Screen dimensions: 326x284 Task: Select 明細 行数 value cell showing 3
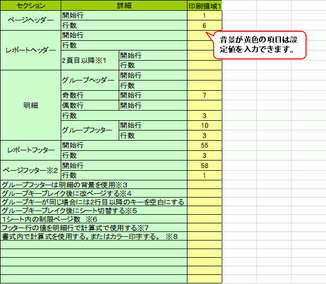(x=205, y=115)
